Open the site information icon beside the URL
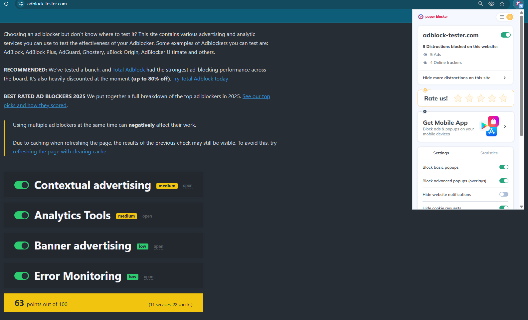The height and width of the screenshot is (320, 528). click(21, 4)
